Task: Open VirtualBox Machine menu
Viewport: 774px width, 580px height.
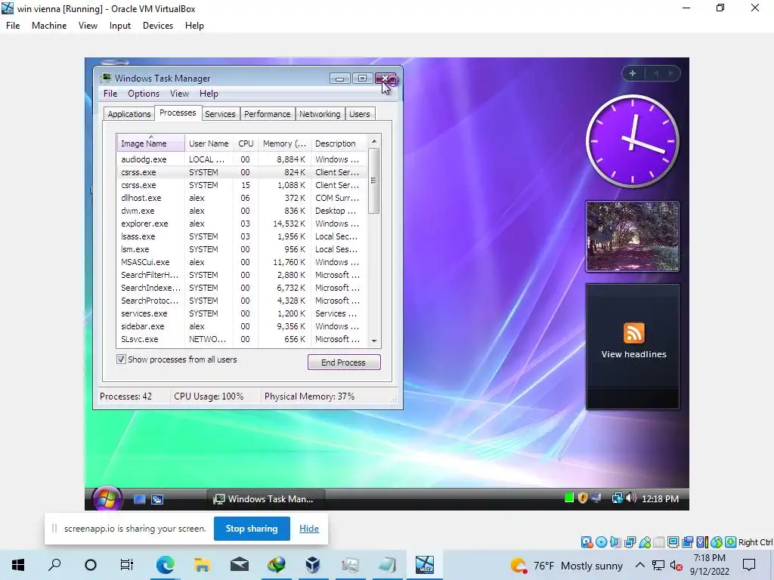Action: pos(49,26)
